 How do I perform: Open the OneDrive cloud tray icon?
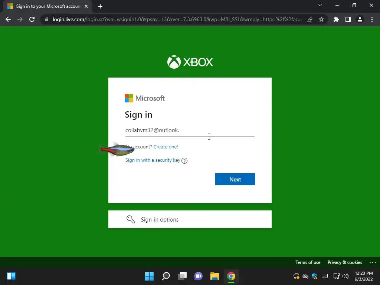pos(305,276)
